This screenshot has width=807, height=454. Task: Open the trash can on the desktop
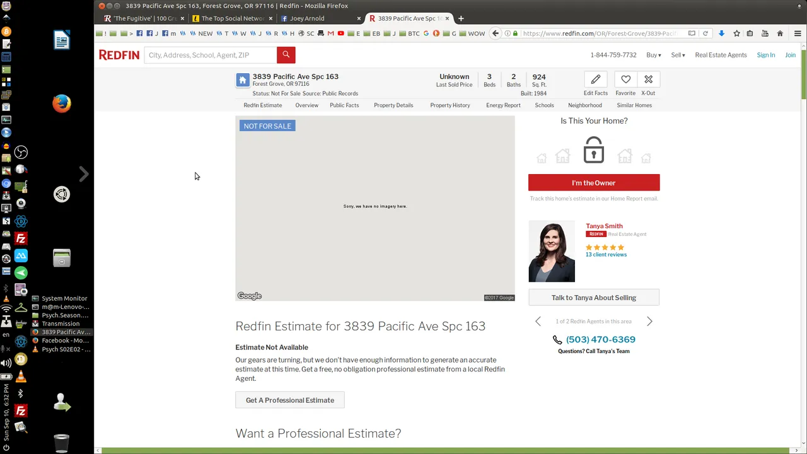[x=62, y=443]
